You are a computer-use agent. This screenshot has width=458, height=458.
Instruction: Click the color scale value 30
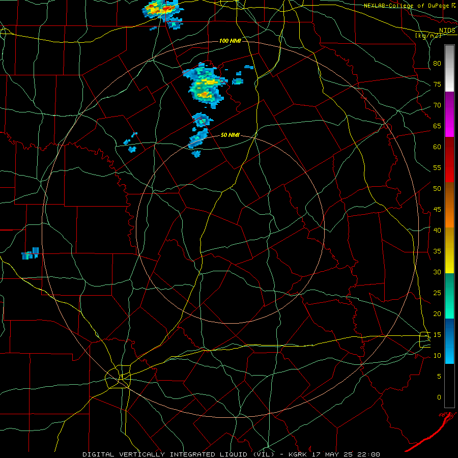(x=437, y=272)
